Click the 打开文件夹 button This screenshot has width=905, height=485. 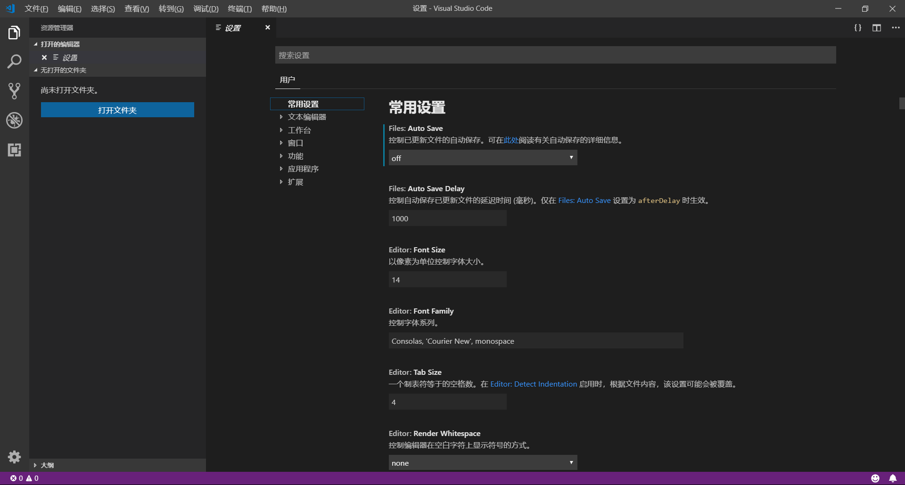point(117,110)
